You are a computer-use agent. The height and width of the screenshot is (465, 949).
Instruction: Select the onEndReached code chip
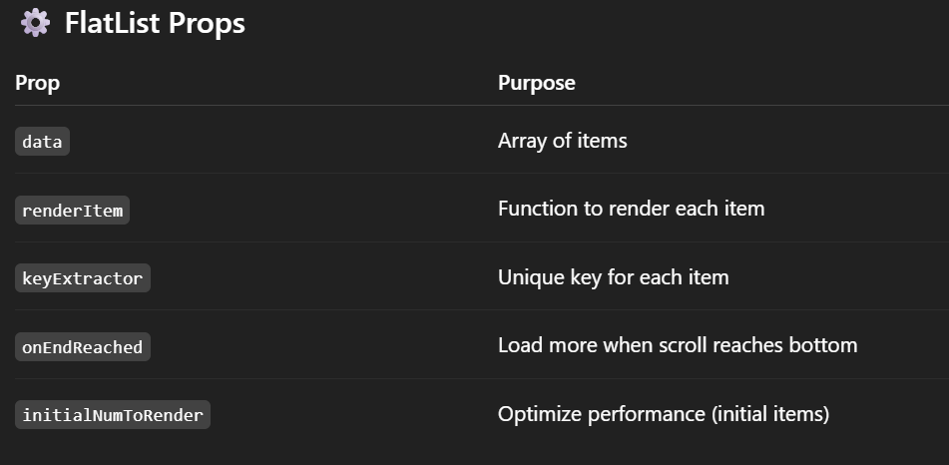click(82, 347)
